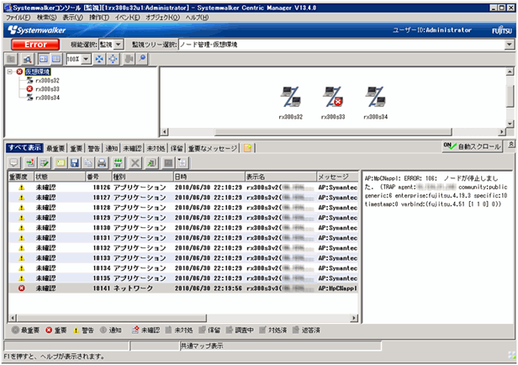The image size is (518, 365).
Task: Select the rx300s32 node icon on map
Action: point(291,97)
